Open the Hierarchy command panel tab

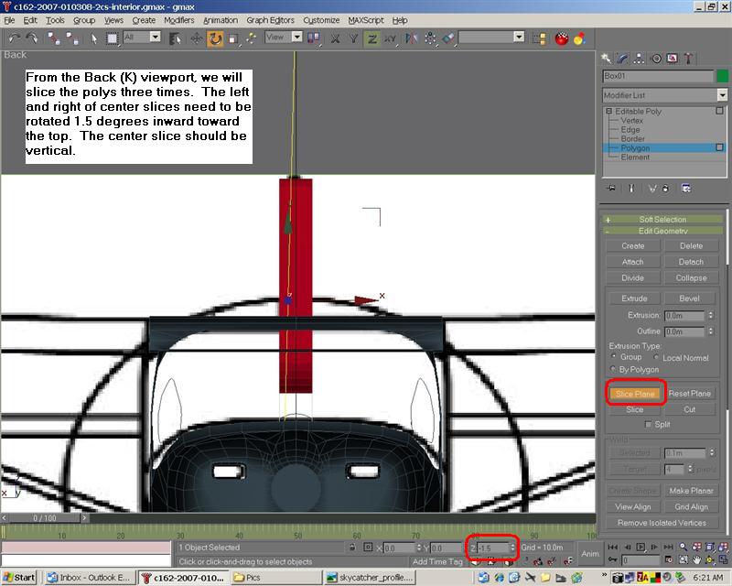(x=639, y=59)
